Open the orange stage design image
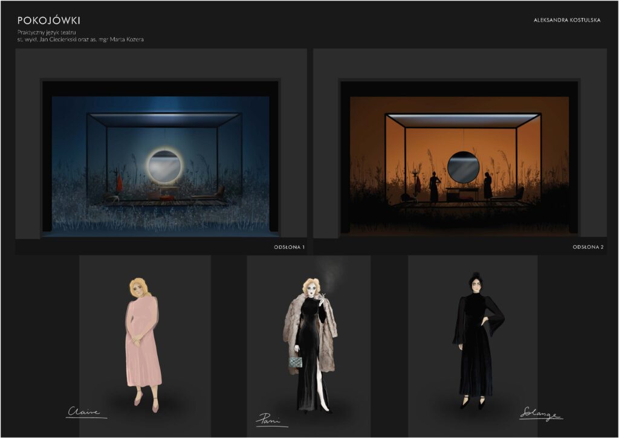The image size is (619, 438). pyautogui.click(x=459, y=157)
